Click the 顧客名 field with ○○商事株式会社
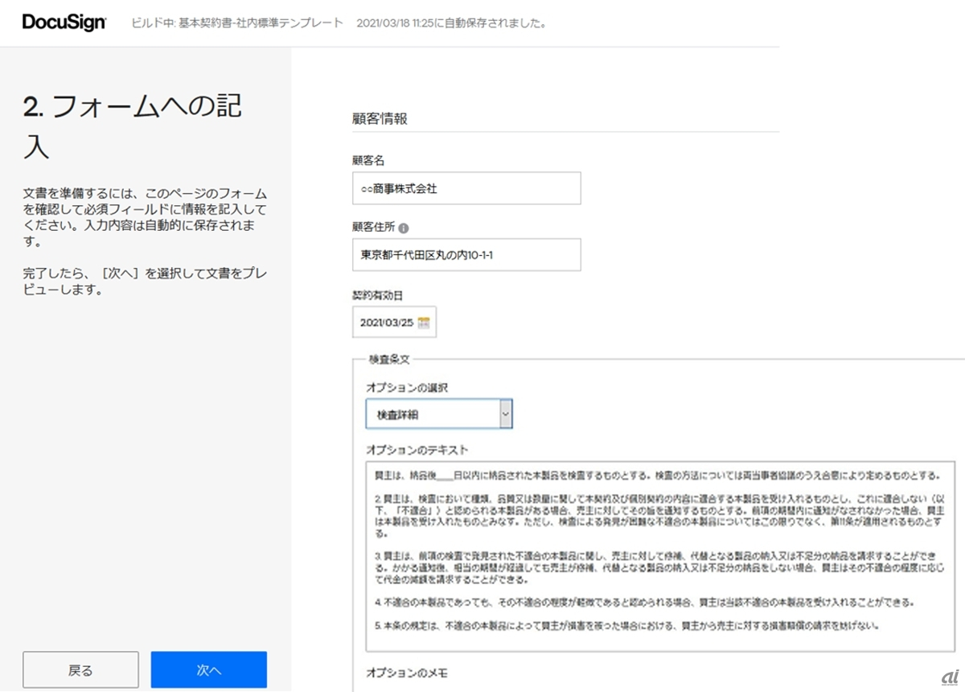Viewport: 965px width, 692px height. point(466,188)
